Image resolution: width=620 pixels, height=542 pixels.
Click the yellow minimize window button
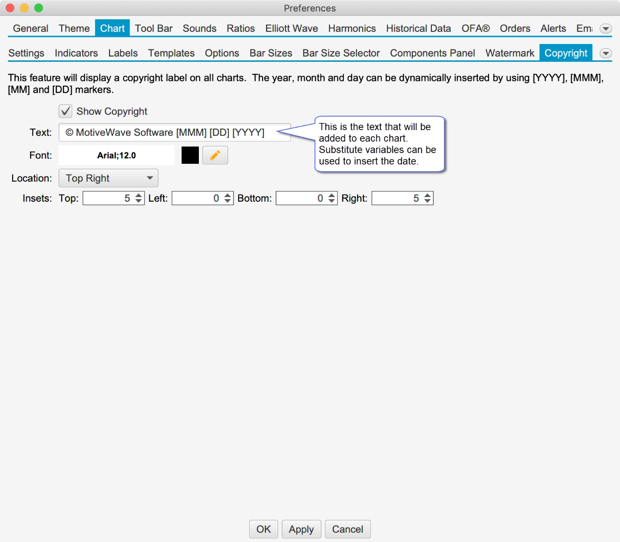coord(24,8)
